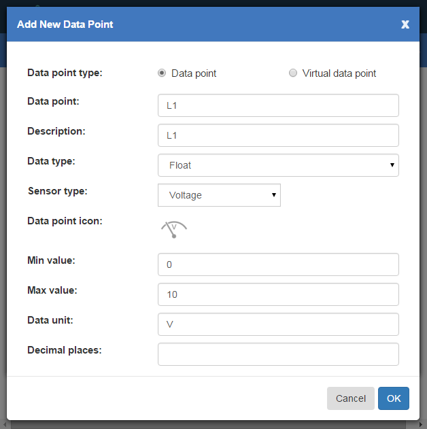Expand the Sensor type dropdown showing Voltage
The image size is (427, 429).
tap(219, 195)
